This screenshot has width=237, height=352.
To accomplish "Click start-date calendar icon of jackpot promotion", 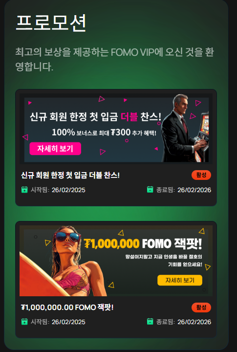I will click(x=24, y=322).
